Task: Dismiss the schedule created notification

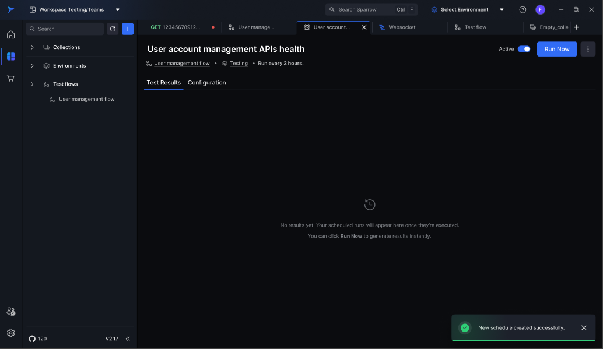Action: point(584,327)
